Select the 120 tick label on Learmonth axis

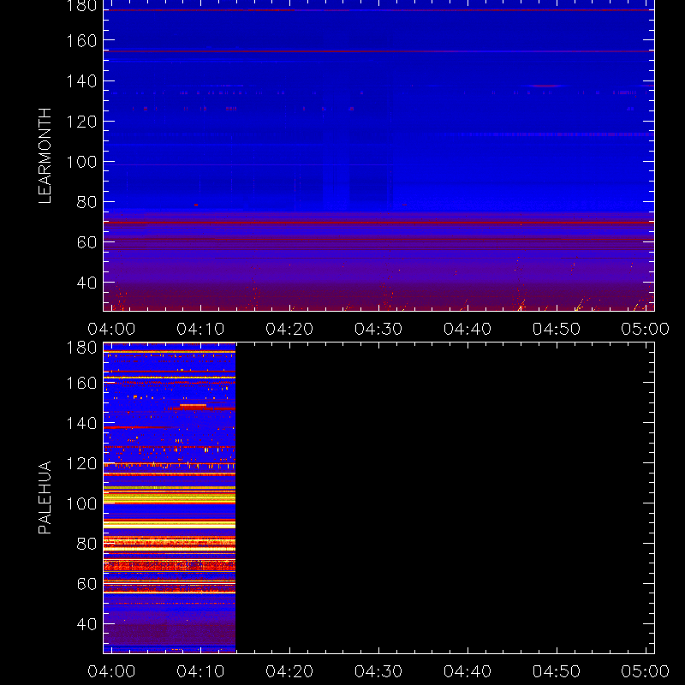click(x=81, y=122)
